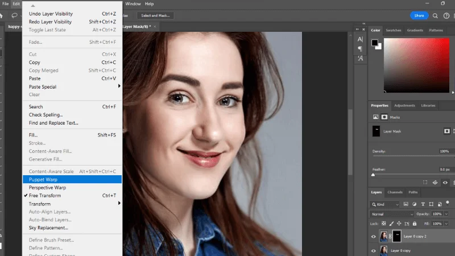Filter layers by shape layers icon
Viewport: 455px width, 256px height.
coord(431,204)
